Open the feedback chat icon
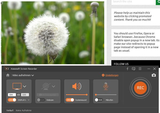This screenshot has height=113, width=160. pyautogui.click(x=134, y=69)
